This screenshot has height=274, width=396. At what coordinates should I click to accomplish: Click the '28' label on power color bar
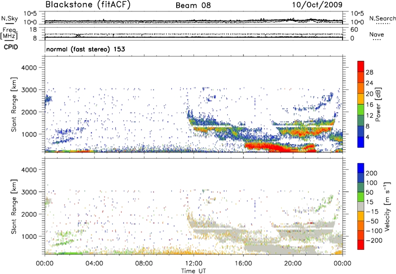point(369,72)
